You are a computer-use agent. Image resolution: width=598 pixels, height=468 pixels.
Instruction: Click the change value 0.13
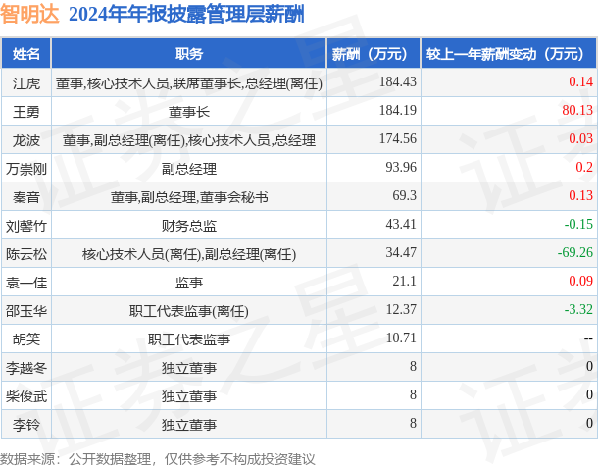(x=580, y=195)
